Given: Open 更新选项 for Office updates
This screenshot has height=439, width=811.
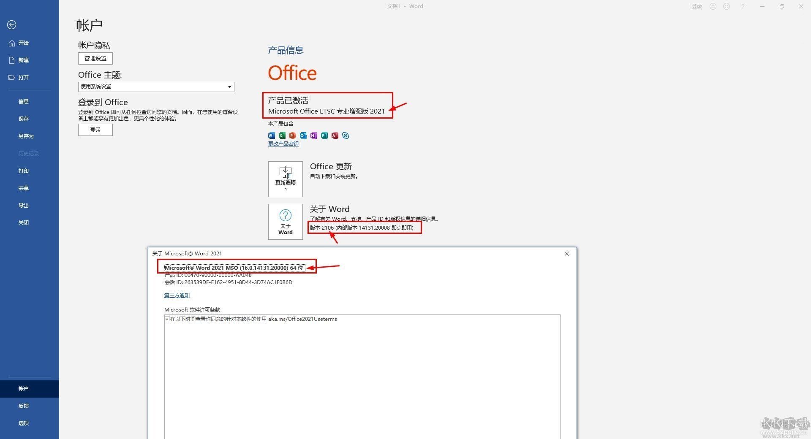Looking at the screenshot, I should pyautogui.click(x=285, y=179).
